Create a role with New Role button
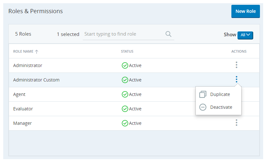 (x=245, y=11)
